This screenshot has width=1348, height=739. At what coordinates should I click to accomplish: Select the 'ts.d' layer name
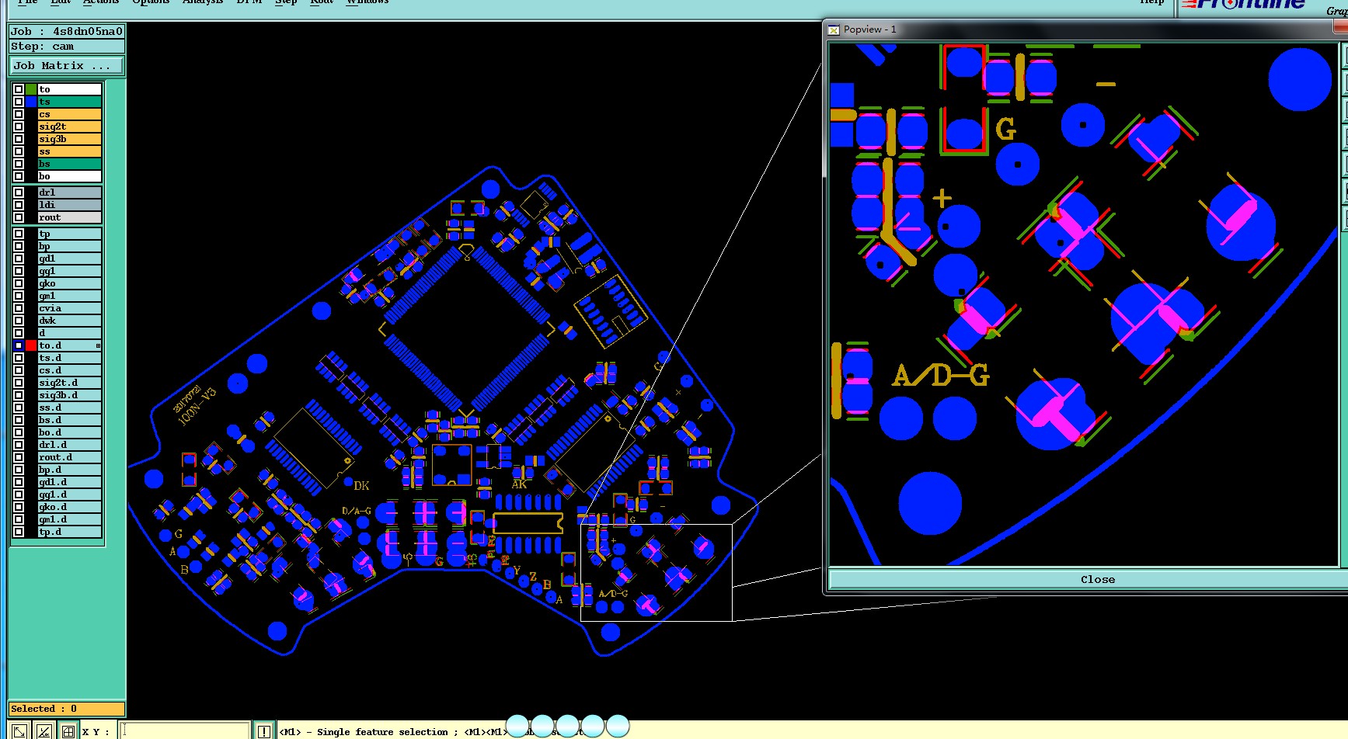[69, 358]
